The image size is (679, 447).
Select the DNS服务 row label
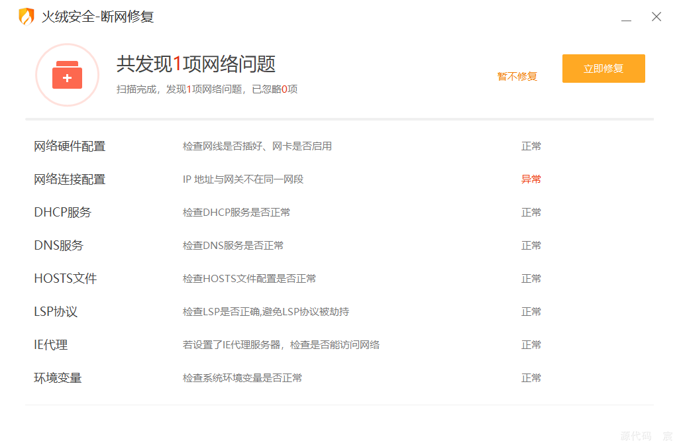click(x=58, y=245)
